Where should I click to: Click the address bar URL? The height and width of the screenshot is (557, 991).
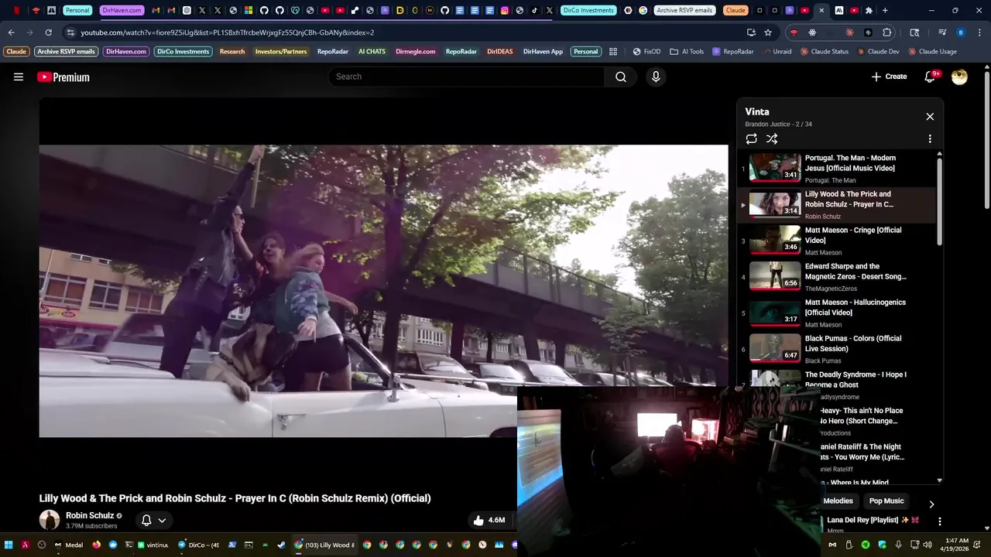pos(227,32)
